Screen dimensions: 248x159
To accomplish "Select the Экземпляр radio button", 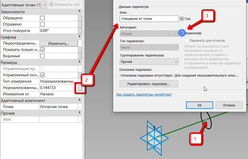I will (x=182, y=33).
